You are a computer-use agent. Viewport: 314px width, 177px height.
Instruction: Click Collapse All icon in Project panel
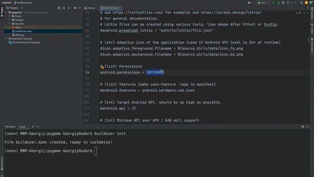(x=69, y=8)
